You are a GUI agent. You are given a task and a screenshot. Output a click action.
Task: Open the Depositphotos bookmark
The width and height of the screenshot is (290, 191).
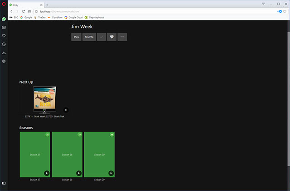click(x=94, y=17)
